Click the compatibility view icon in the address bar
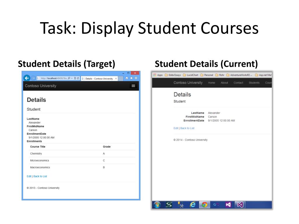Viewport: 299px width, 224px height. [x=75, y=78]
